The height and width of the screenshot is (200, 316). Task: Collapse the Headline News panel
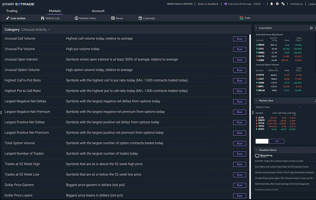[x=256, y=150]
